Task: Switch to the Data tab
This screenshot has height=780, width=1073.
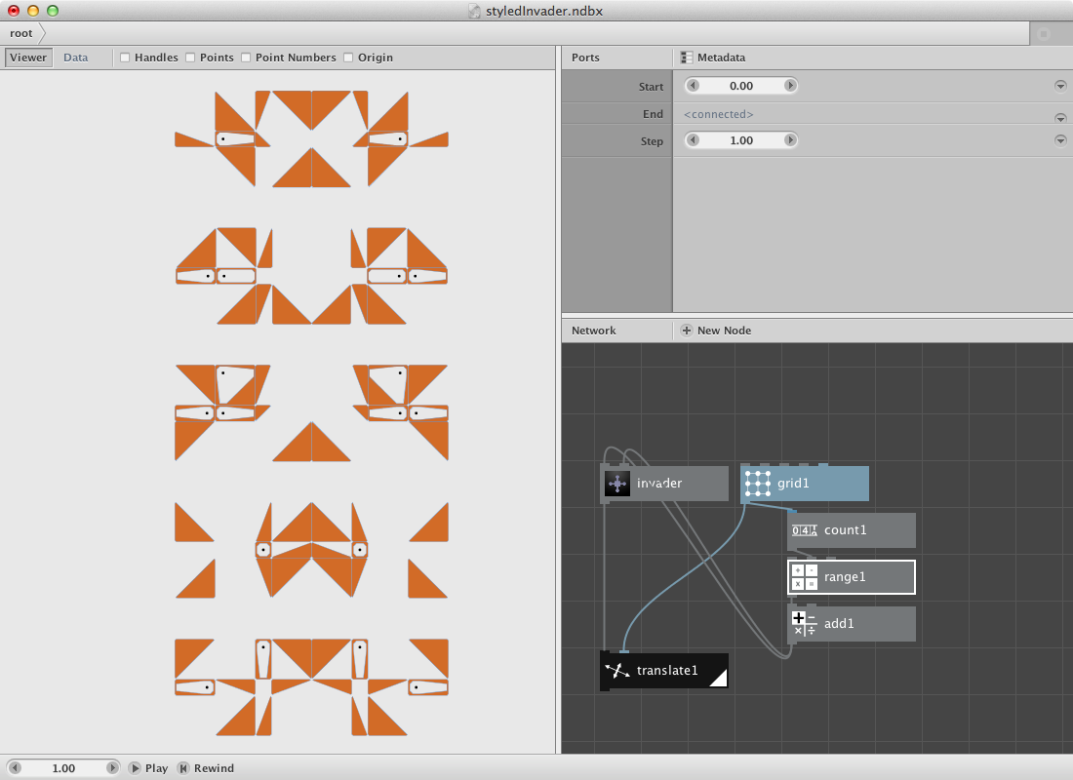Action: pos(76,58)
